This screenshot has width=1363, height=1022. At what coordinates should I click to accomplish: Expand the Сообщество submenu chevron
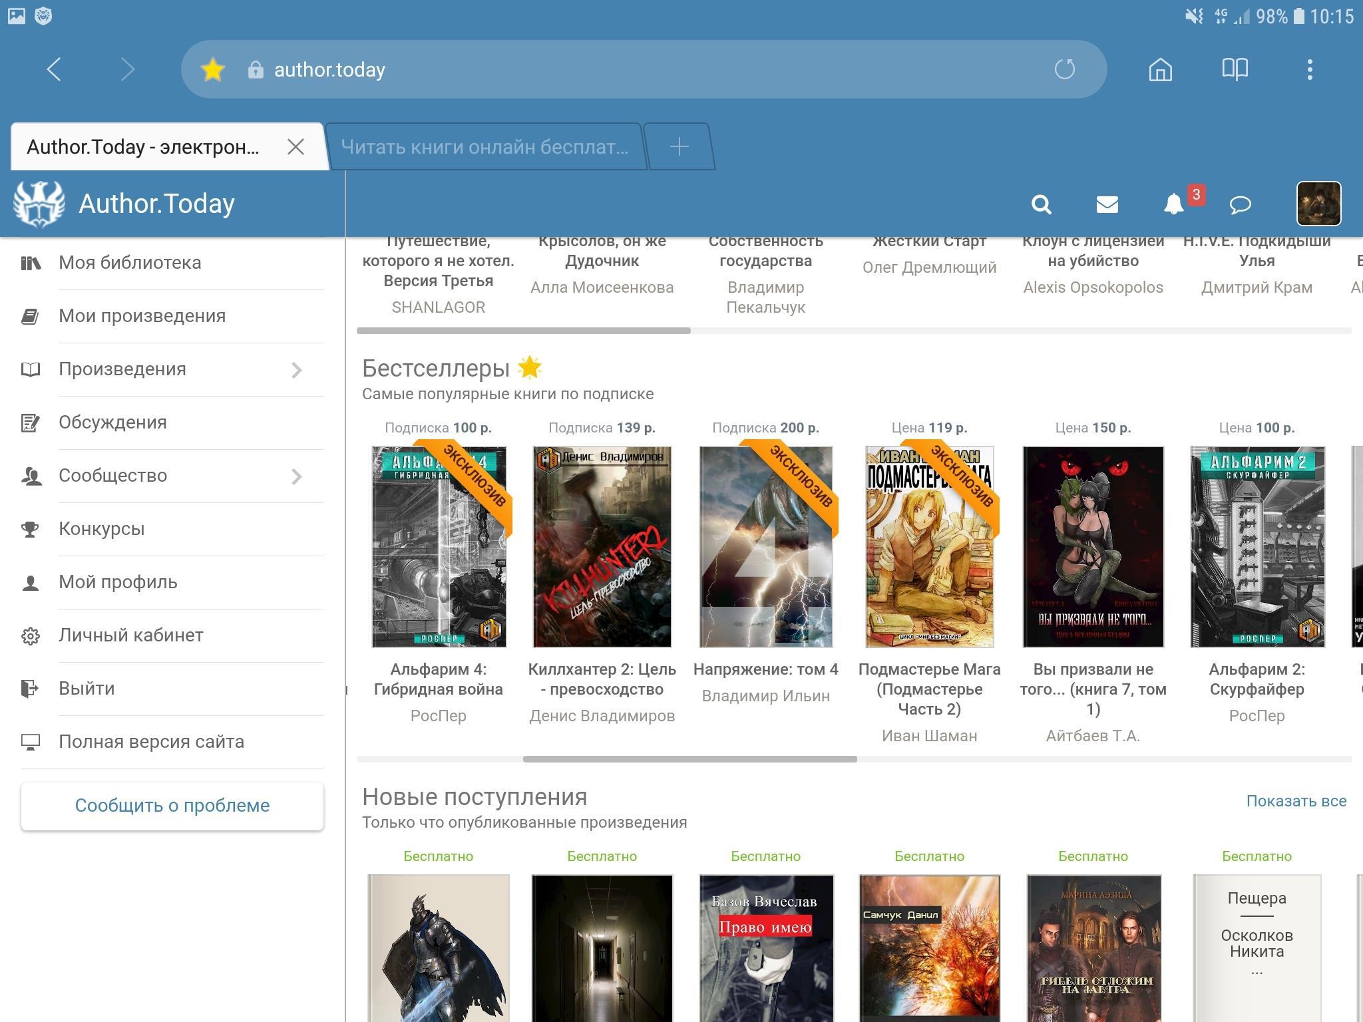coord(297,476)
